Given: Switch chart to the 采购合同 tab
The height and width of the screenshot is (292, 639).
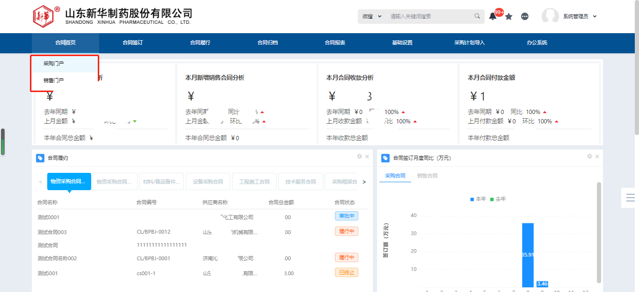Looking at the screenshot, I should tap(395, 176).
